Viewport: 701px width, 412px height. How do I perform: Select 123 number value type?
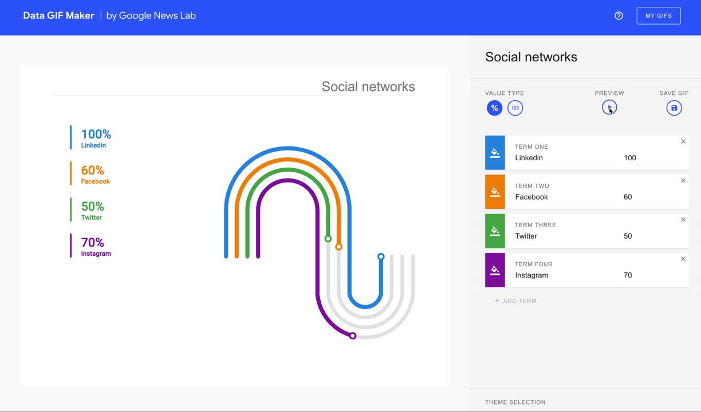pyautogui.click(x=515, y=108)
